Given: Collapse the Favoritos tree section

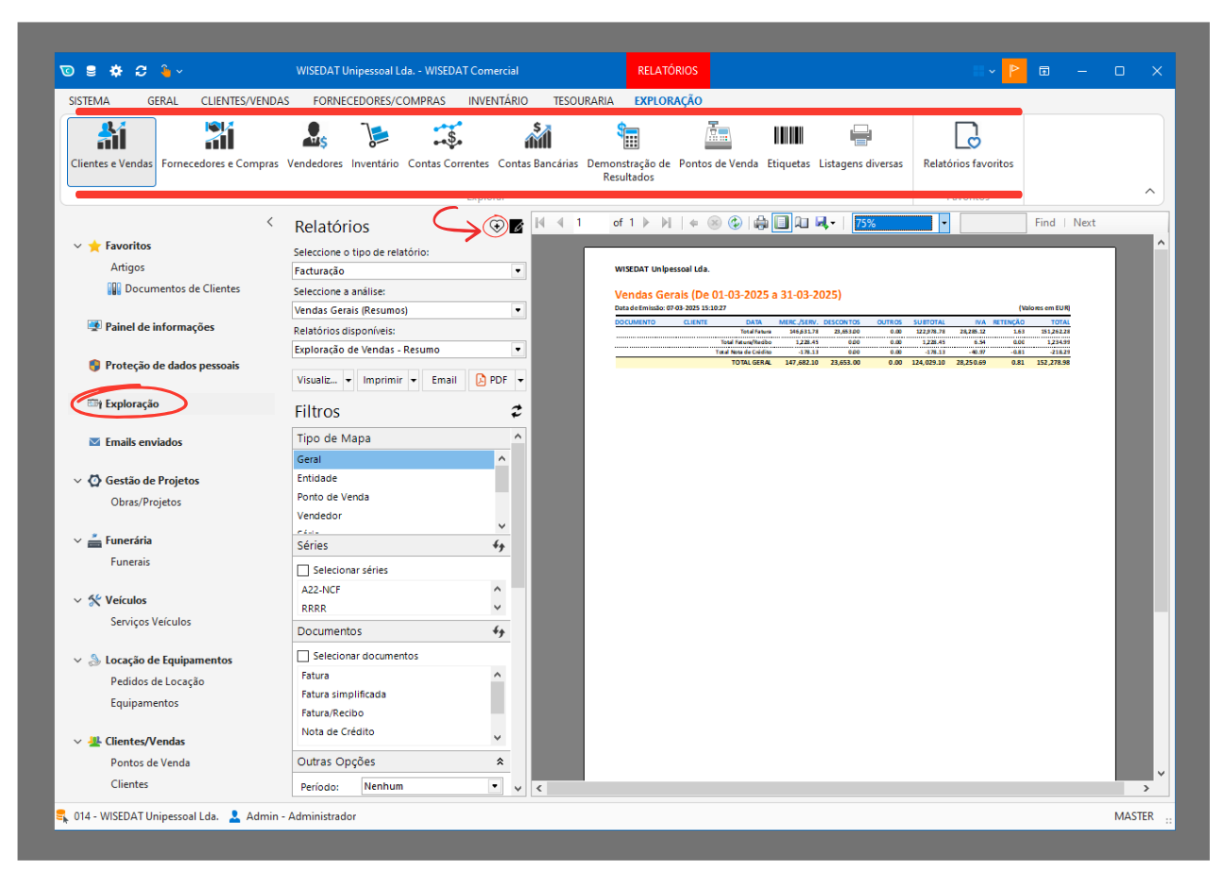Looking at the screenshot, I should pyautogui.click(x=77, y=246).
